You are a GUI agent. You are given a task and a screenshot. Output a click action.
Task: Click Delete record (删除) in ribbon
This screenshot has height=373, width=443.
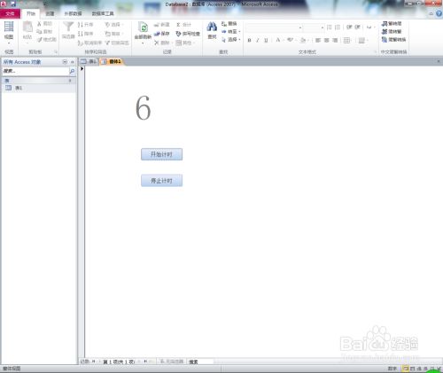click(x=162, y=43)
